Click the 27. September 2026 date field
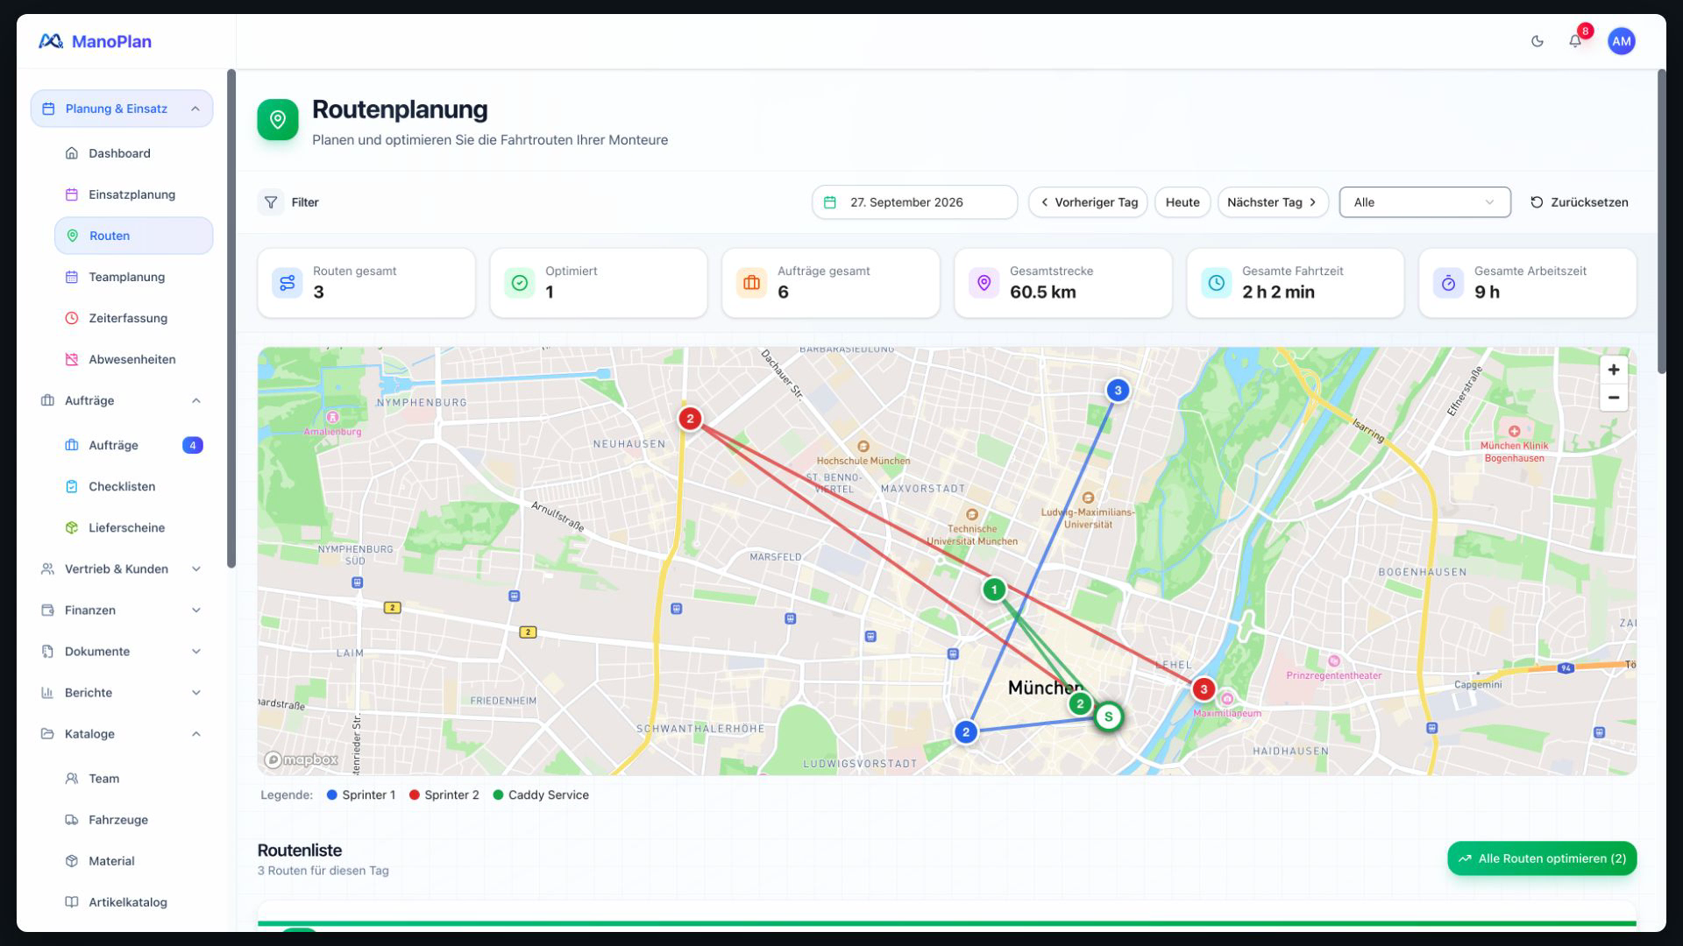This screenshot has width=1683, height=946. click(x=914, y=202)
